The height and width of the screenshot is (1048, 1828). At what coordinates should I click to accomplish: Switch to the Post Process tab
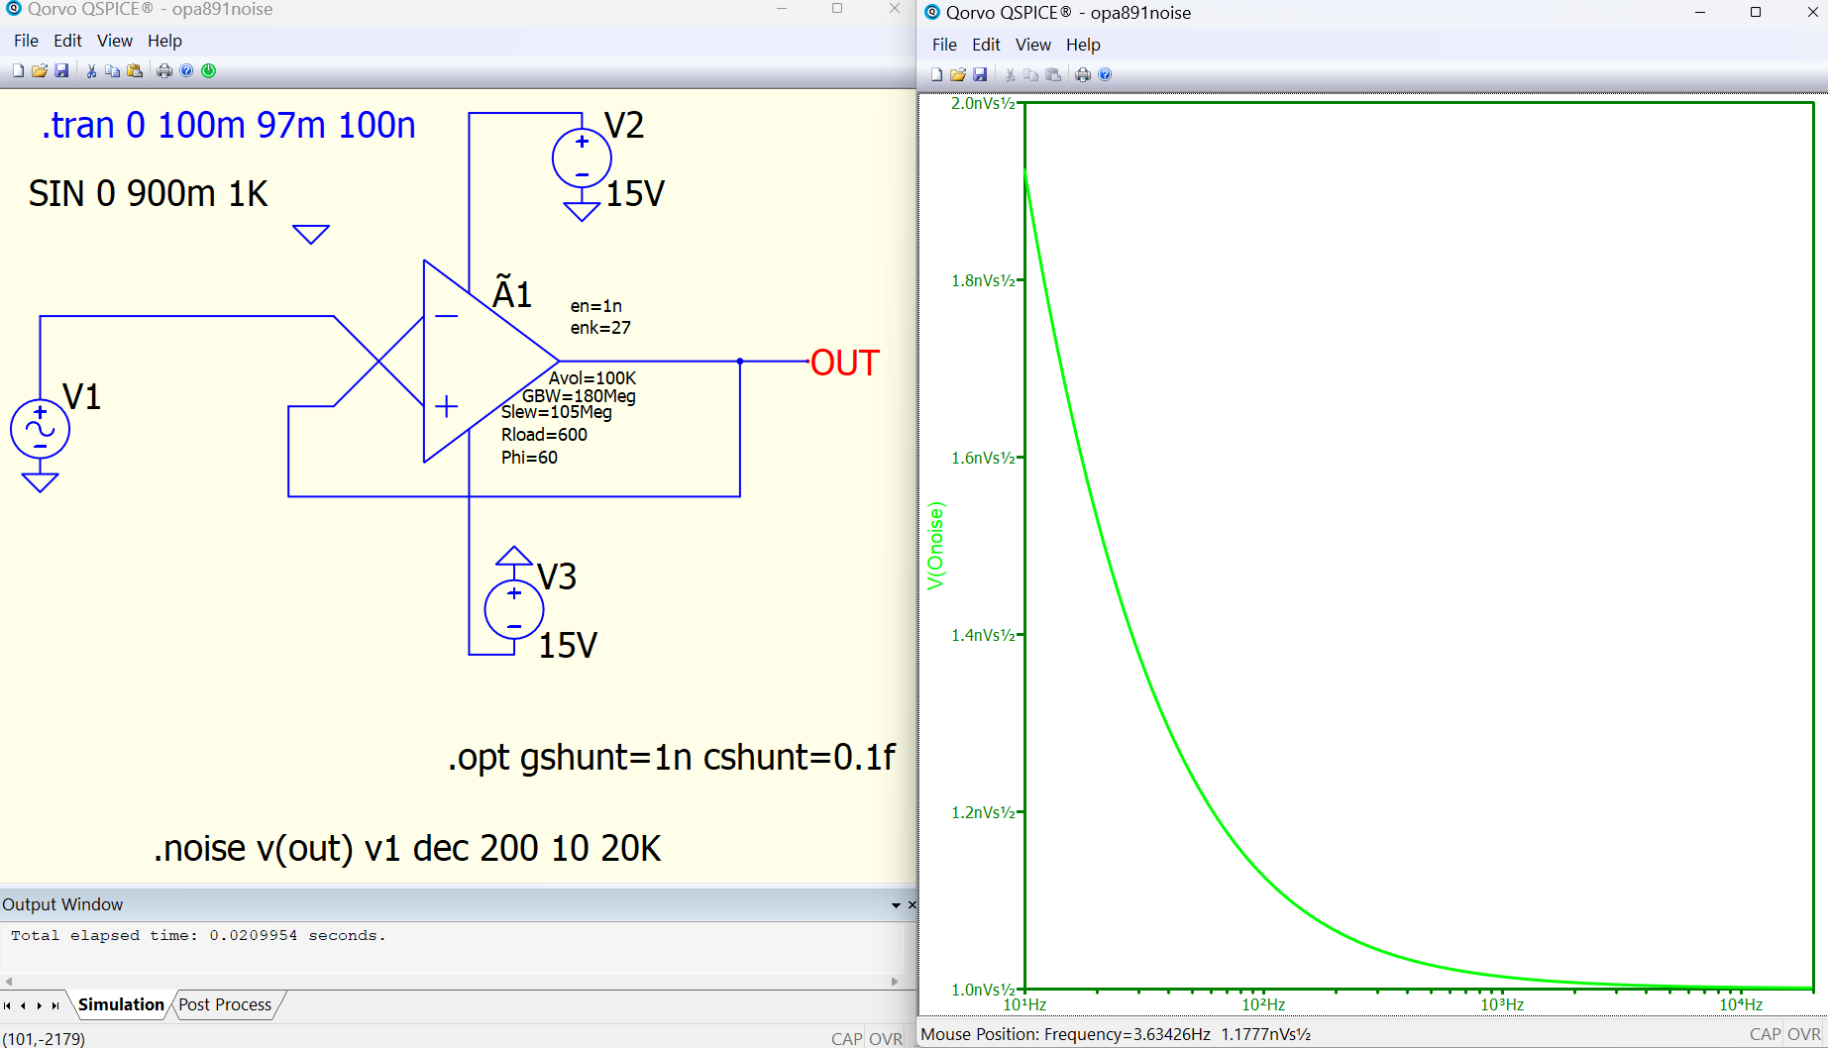point(225,1004)
